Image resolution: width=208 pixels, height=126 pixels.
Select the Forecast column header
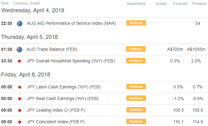[180, 4]
